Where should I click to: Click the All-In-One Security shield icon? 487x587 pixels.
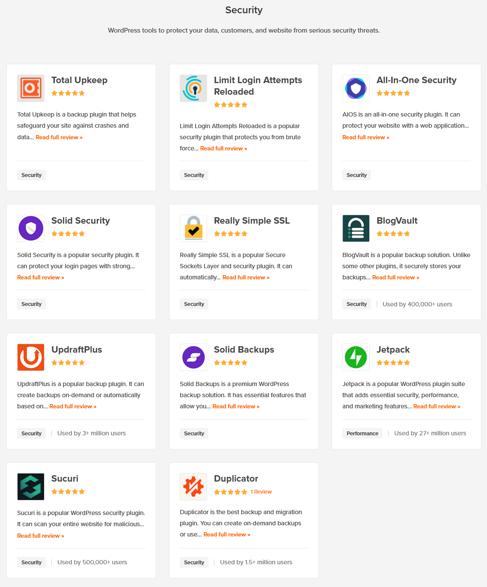coord(356,88)
